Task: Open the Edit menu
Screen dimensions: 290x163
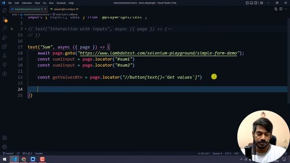Action: 17,3
